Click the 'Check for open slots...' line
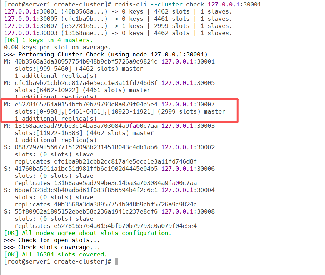 (52, 240)
